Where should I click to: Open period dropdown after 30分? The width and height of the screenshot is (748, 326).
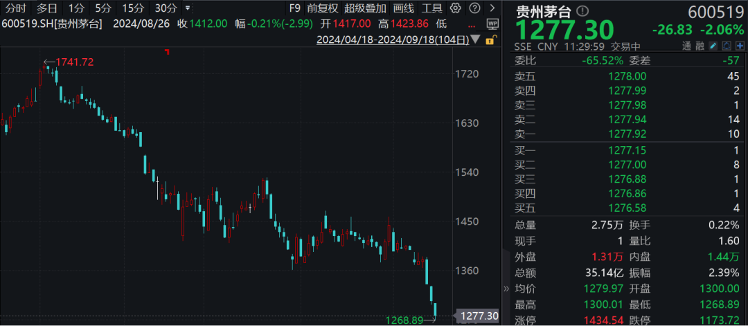coord(188,8)
